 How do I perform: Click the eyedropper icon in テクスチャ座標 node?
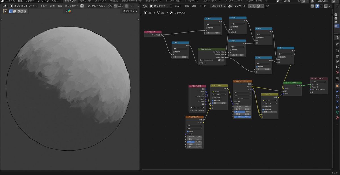click(x=203, y=107)
